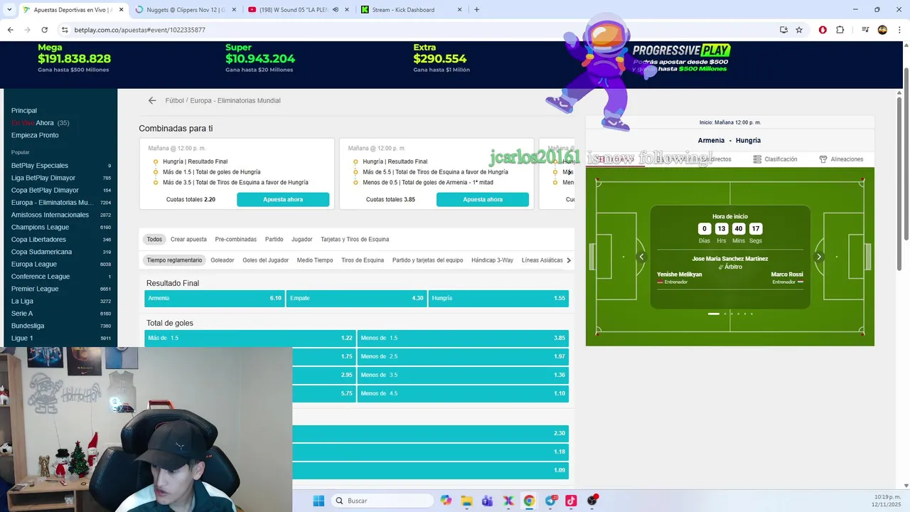
Task: Open Google Chrome from the taskbar
Action: (x=529, y=501)
